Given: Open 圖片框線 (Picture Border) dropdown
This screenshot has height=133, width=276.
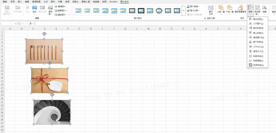Looking at the screenshot, I should click(193, 6).
